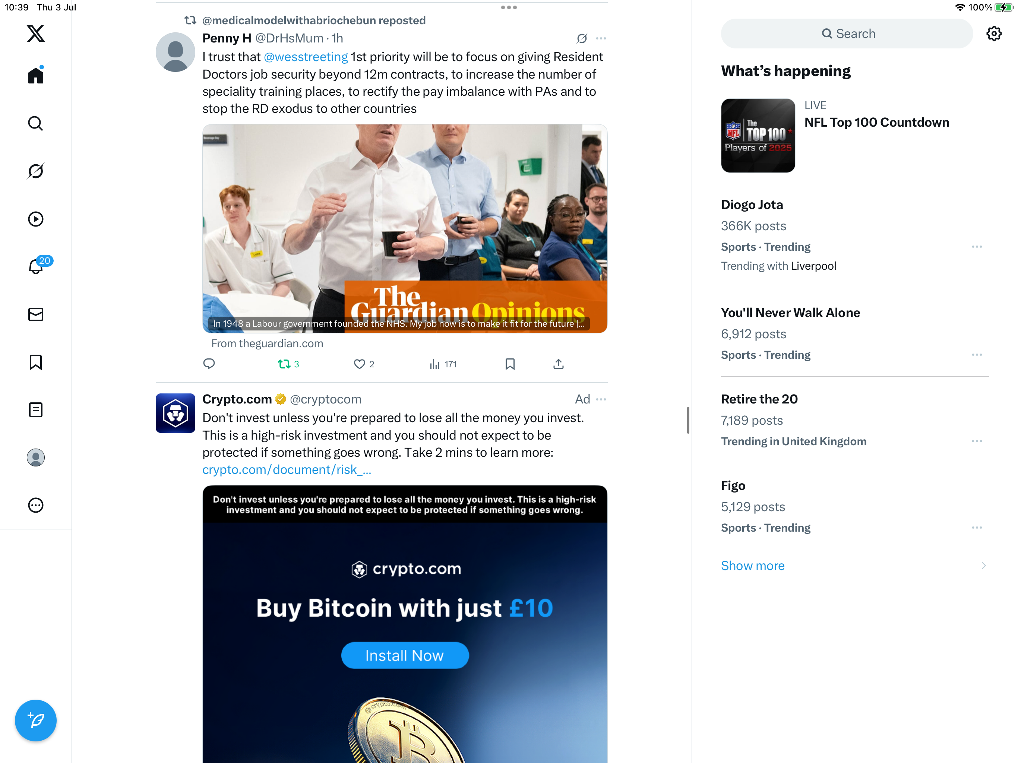1018x763 pixels.
Task: Open more options for Diogo Jota trend
Action: [977, 247]
